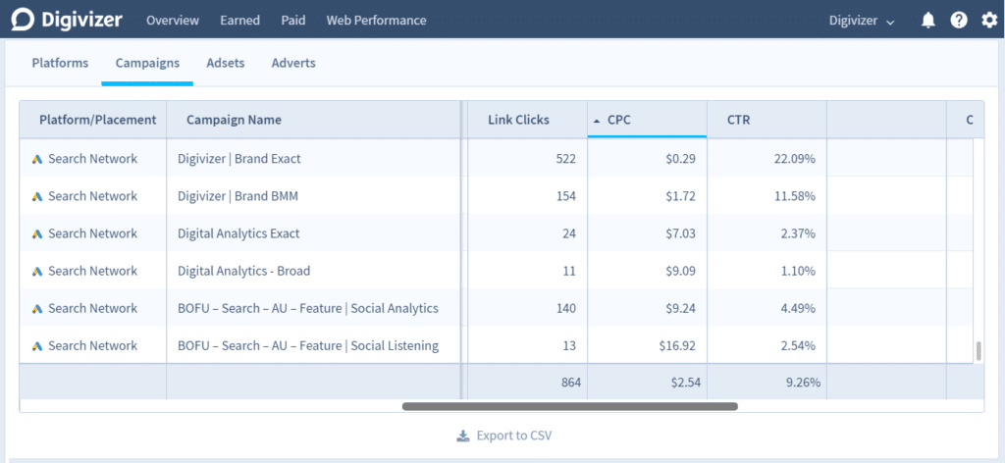Open the notifications bell

coord(927,21)
